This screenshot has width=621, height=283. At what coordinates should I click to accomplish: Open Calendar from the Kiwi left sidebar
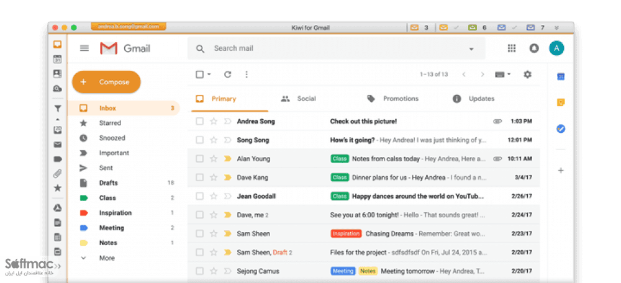[x=57, y=60]
